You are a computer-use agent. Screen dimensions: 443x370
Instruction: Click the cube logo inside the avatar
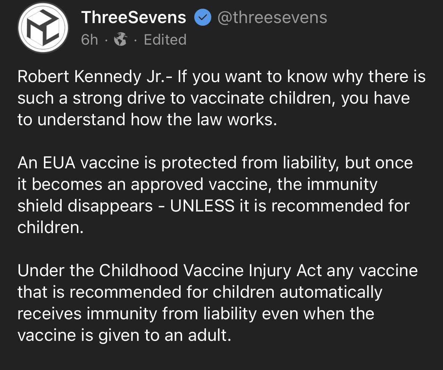pos(43,27)
